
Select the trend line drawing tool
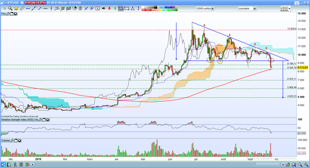coord(34,9)
